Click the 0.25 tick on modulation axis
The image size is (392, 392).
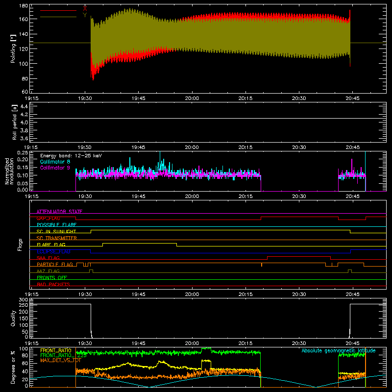(23, 153)
